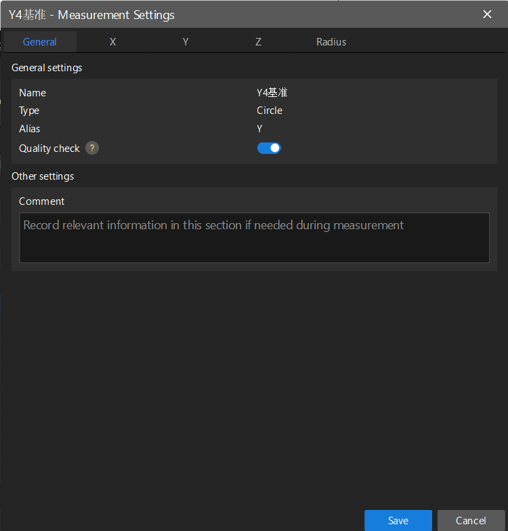Screen dimensions: 508x531
Task: Toggle the Quality check switch
Action: 269,148
